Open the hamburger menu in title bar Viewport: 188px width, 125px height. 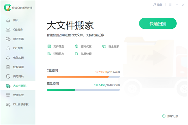pos(170,5)
